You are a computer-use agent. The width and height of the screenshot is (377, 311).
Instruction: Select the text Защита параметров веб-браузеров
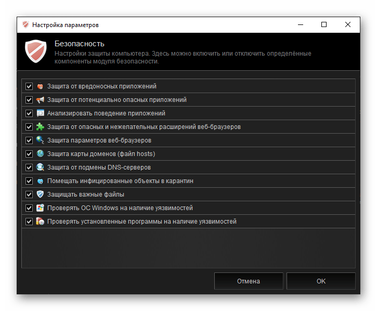click(x=99, y=140)
